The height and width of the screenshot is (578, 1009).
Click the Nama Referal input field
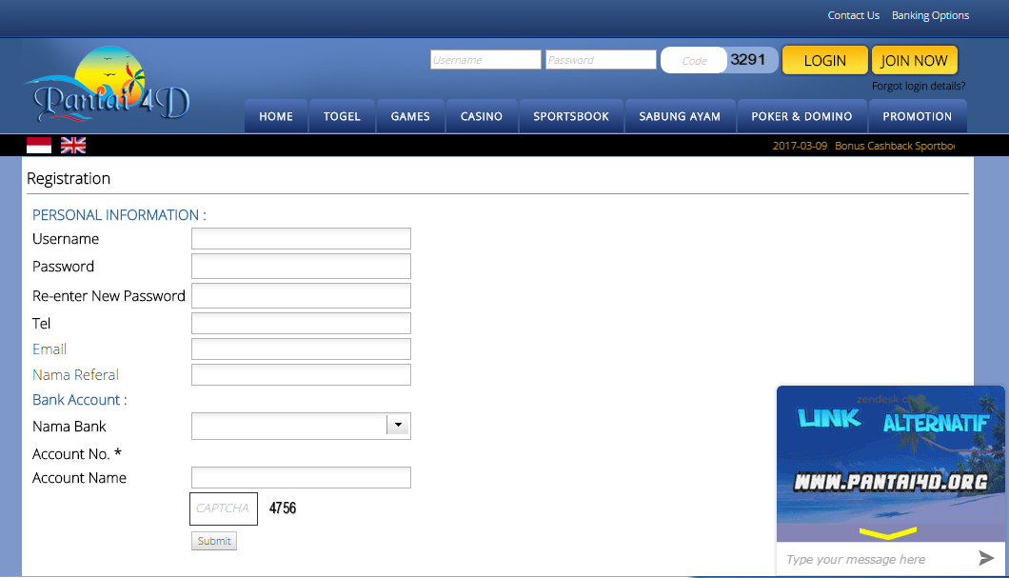point(301,374)
